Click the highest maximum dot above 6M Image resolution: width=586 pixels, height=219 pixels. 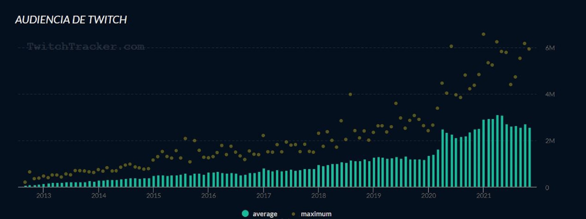[x=483, y=34]
